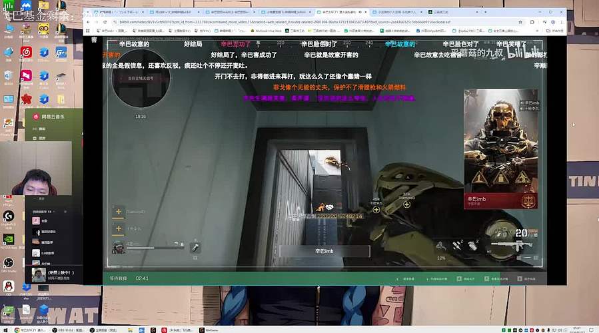Open the Recycle Bin desktop icon
Screen dimensions: 599x333
click(9, 77)
